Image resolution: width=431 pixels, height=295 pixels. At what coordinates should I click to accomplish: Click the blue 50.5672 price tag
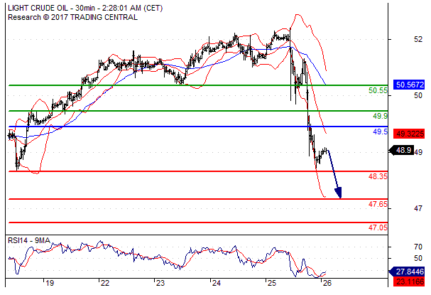point(409,85)
